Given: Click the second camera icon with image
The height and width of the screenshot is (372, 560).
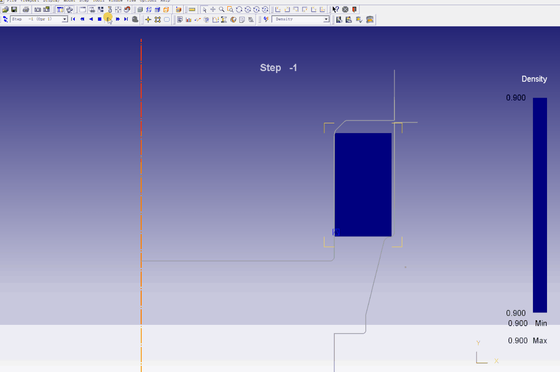Looking at the screenshot, I should tap(46, 10).
